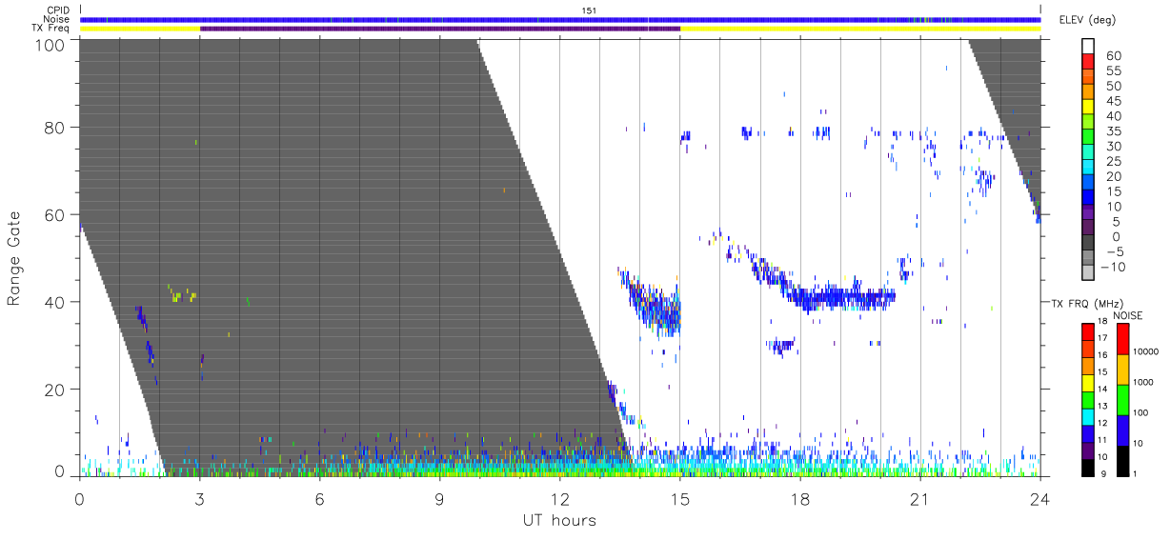Click the purple section of the TX Freq strip
The image size is (1170, 540).
pos(439,29)
